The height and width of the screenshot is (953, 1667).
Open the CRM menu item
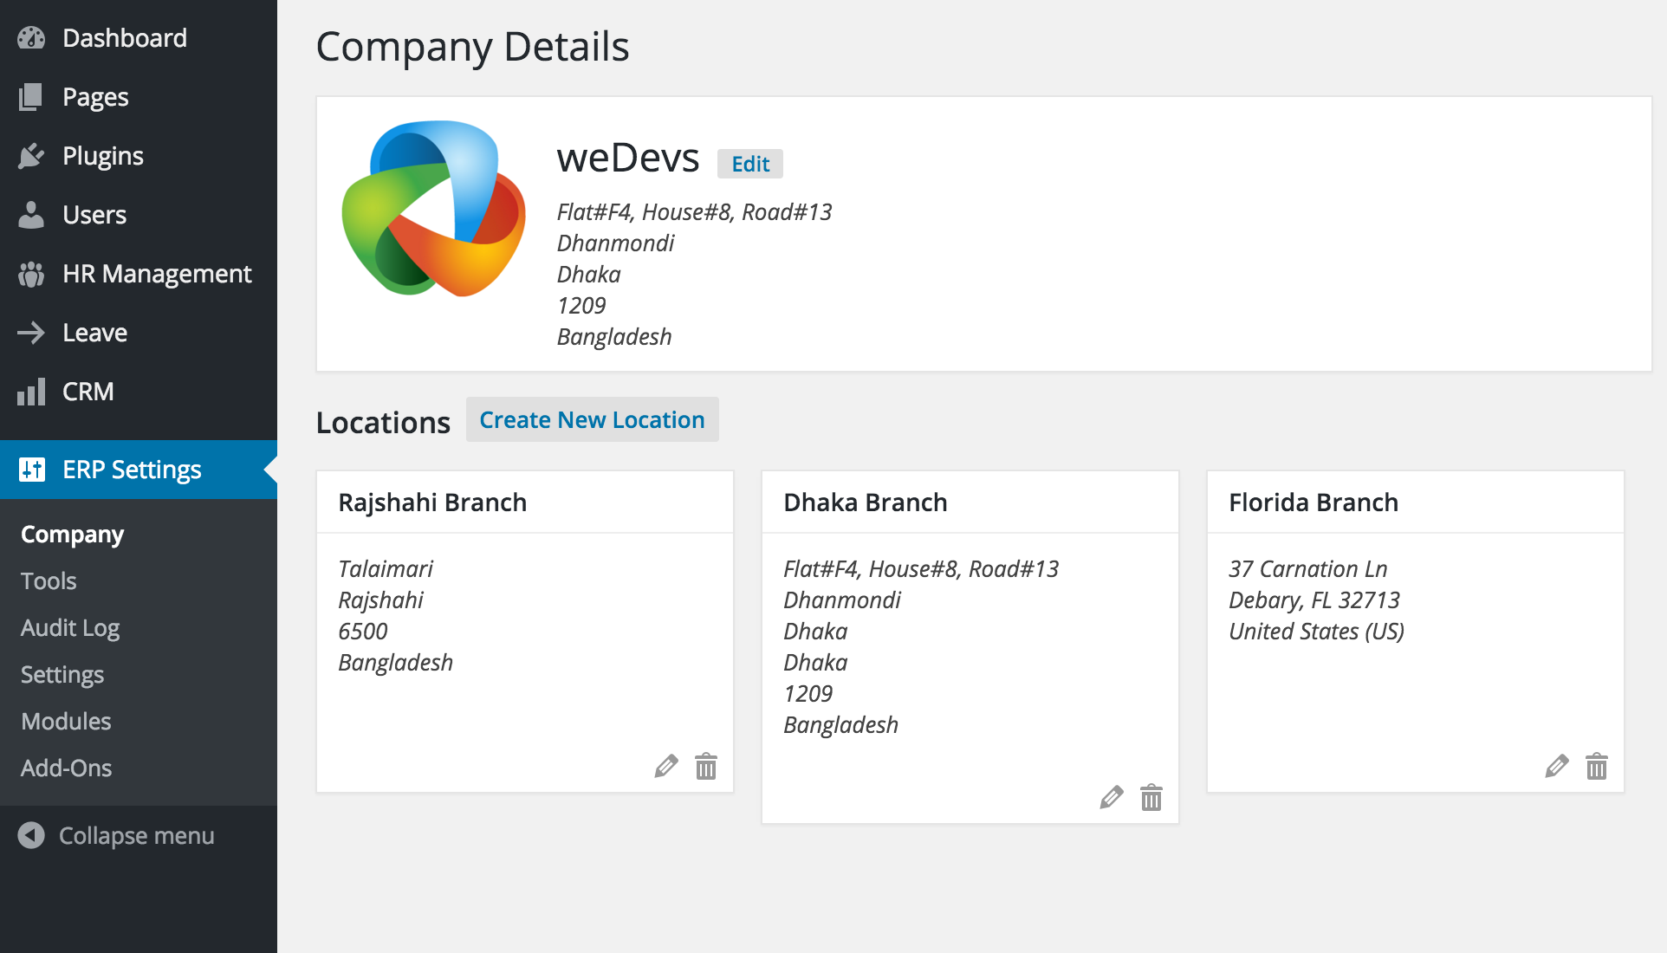point(139,392)
